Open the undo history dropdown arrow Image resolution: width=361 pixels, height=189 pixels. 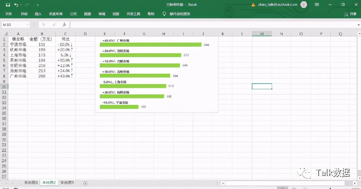(21, 5)
